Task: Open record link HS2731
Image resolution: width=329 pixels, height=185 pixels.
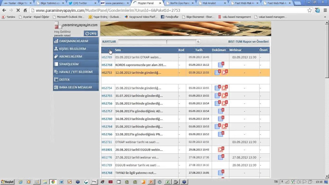Action: [107, 142]
